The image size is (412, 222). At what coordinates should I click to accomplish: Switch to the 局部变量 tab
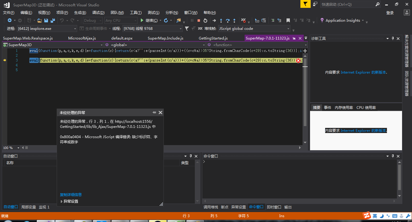[29, 207]
